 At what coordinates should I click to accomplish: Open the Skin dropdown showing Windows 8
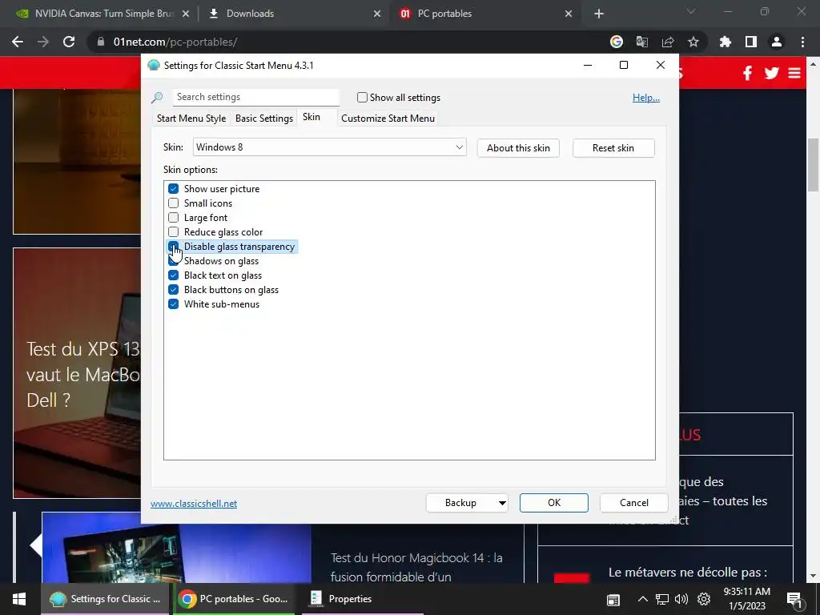[x=329, y=147]
